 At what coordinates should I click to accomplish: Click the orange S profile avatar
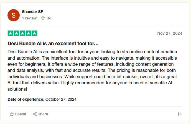pos(14,15)
